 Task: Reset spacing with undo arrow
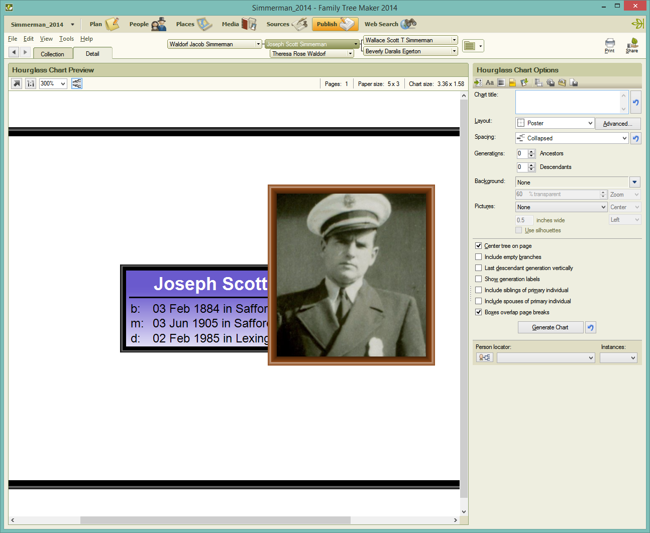[636, 138]
